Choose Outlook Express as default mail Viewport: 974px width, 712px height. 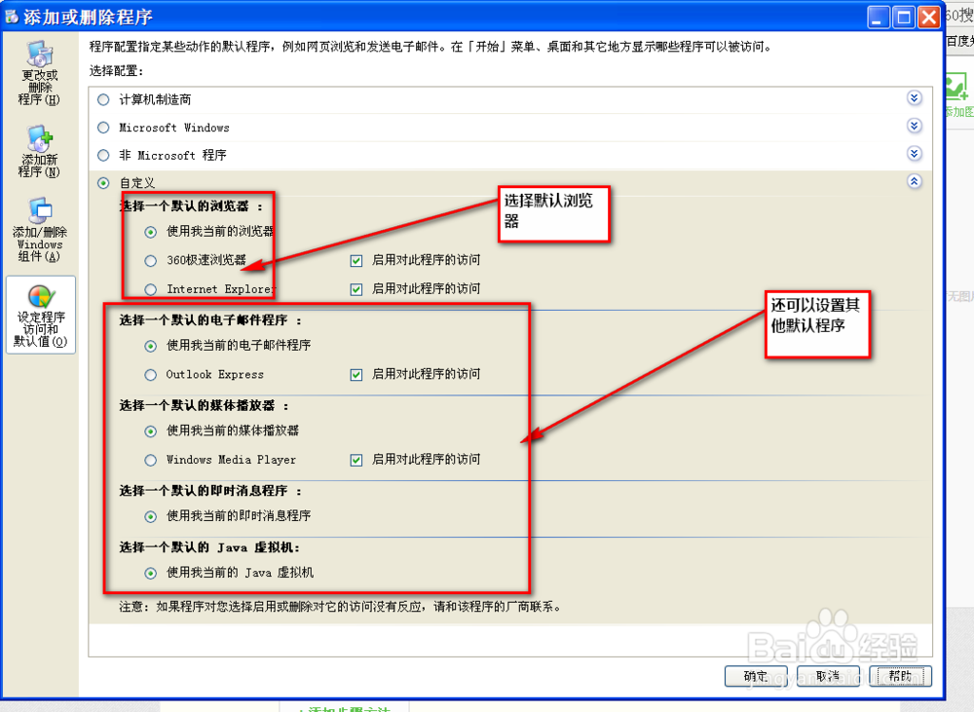tap(150, 375)
